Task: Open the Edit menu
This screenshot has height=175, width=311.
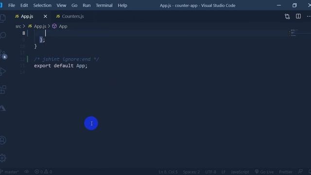Action: coord(24,5)
